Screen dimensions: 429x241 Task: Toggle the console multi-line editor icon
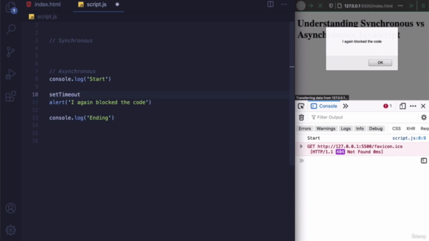pos(424,161)
